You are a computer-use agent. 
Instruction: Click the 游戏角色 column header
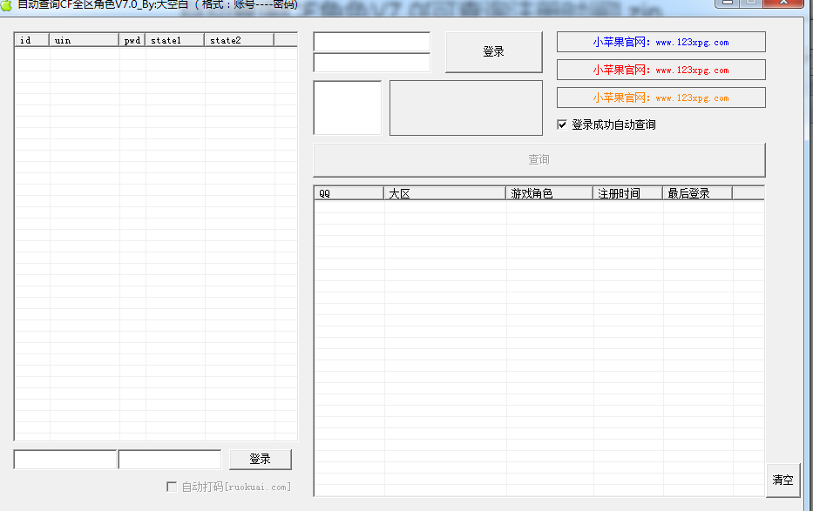pos(550,193)
